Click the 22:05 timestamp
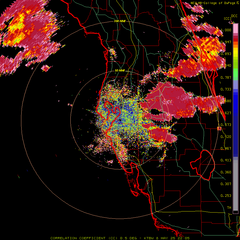 tap(184, 238)
